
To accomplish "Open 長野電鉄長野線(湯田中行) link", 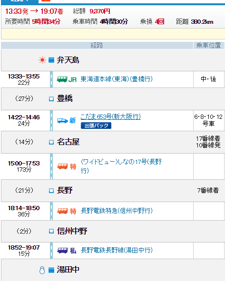I will pos(117,250).
